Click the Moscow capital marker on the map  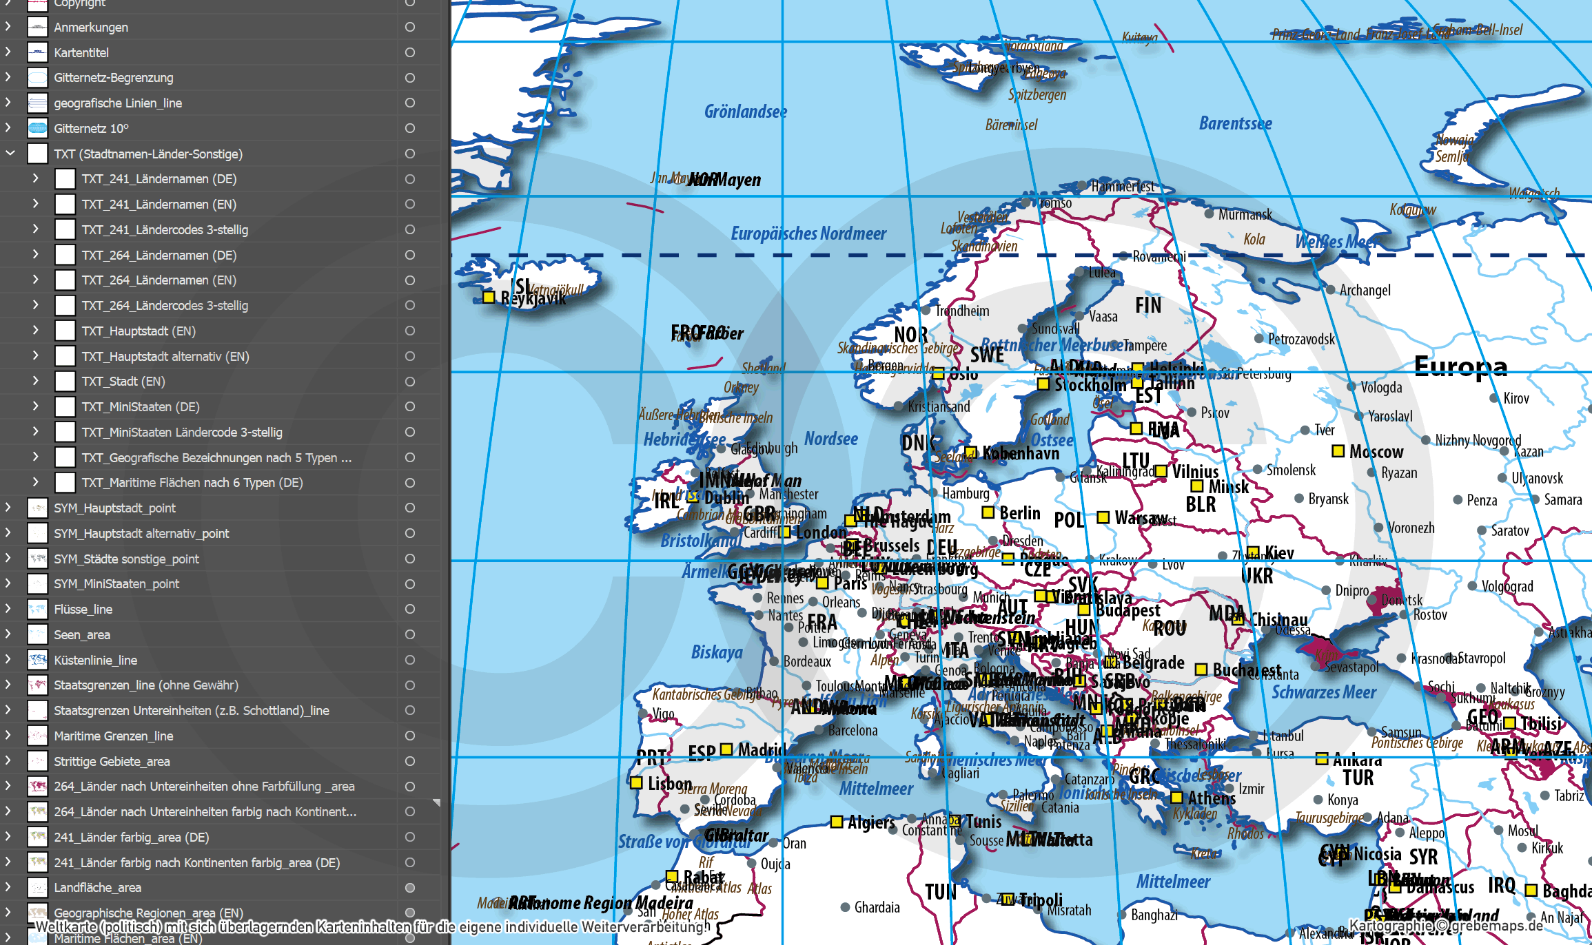click(1338, 451)
